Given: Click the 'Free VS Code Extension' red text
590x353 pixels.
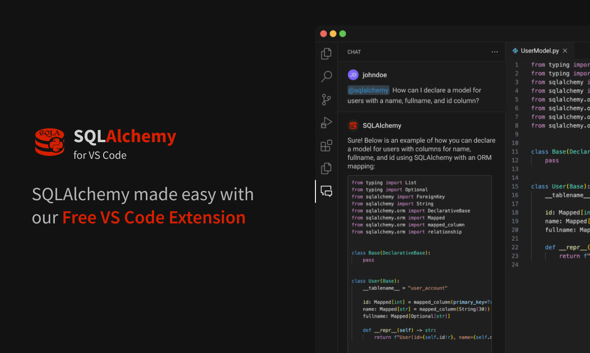Looking at the screenshot, I should point(154,217).
